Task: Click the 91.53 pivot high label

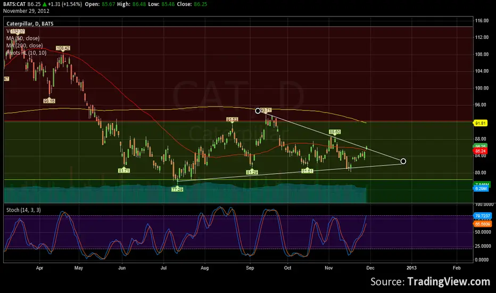Action: pos(232,119)
